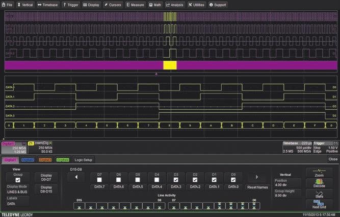The image size is (340, 217).
Task: Click bus value 7 in decoded bus
Action: (x=148, y=125)
